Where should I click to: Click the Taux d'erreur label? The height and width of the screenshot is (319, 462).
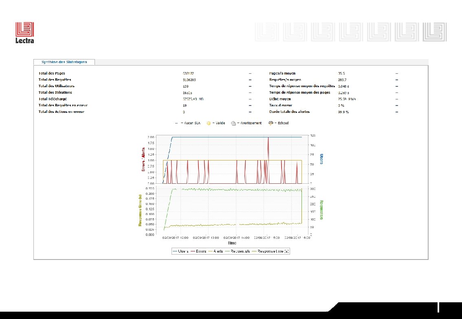pyautogui.click(x=280, y=105)
